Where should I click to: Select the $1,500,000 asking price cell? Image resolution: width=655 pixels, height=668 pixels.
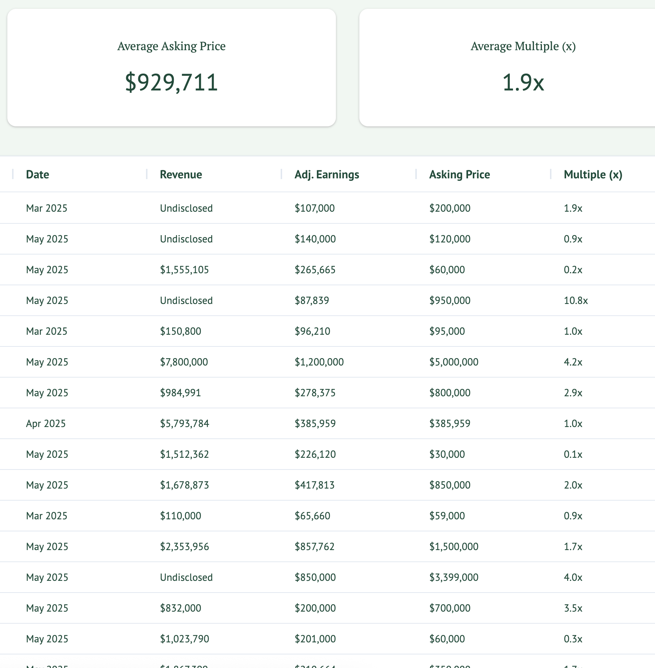pos(454,546)
